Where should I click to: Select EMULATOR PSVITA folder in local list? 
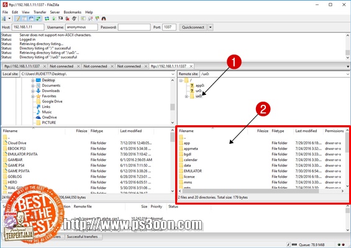point(22,154)
